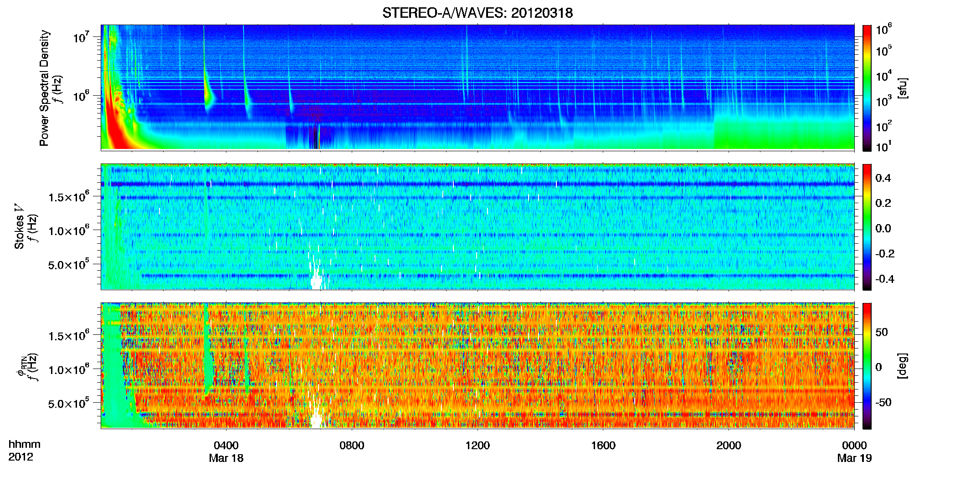955x492 pixels.
Task: Click the 10^6 label on the sfu colorbar
Action: pyautogui.click(x=883, y=30)
